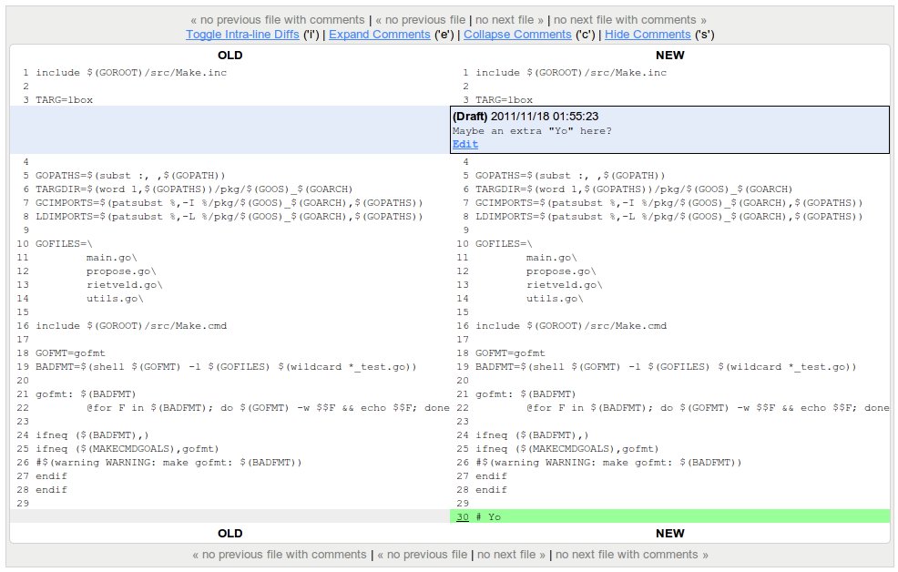Click the draft comment text 'Maybe an extra "Yo" here?'
898x572 pixels.
click(532, 131)
